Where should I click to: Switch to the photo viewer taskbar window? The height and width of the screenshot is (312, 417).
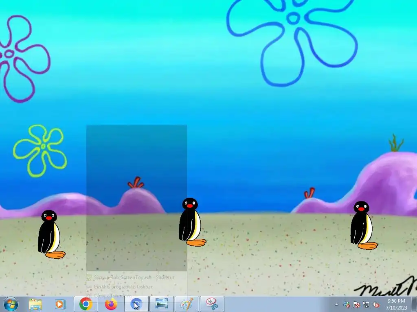coord(161,304)
